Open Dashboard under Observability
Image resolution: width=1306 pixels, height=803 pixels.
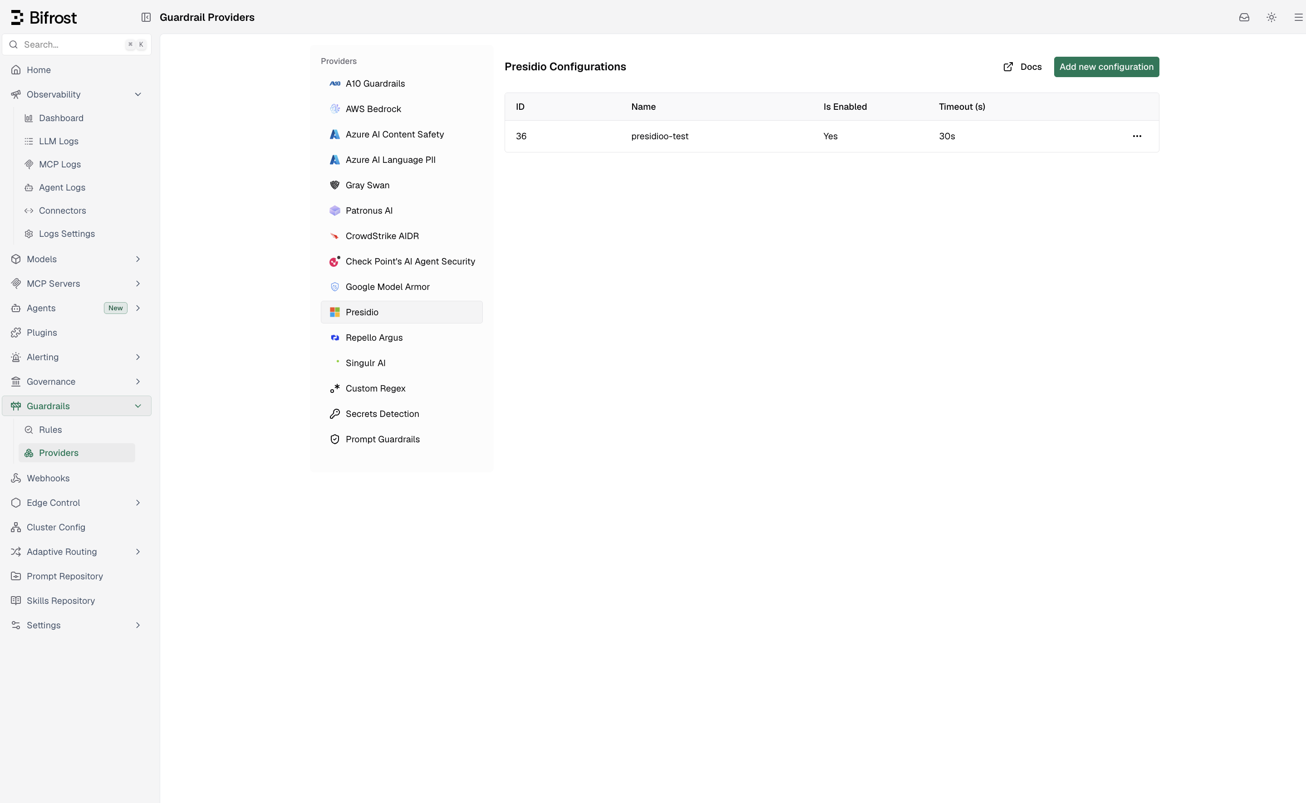click(x=77, y=118)
